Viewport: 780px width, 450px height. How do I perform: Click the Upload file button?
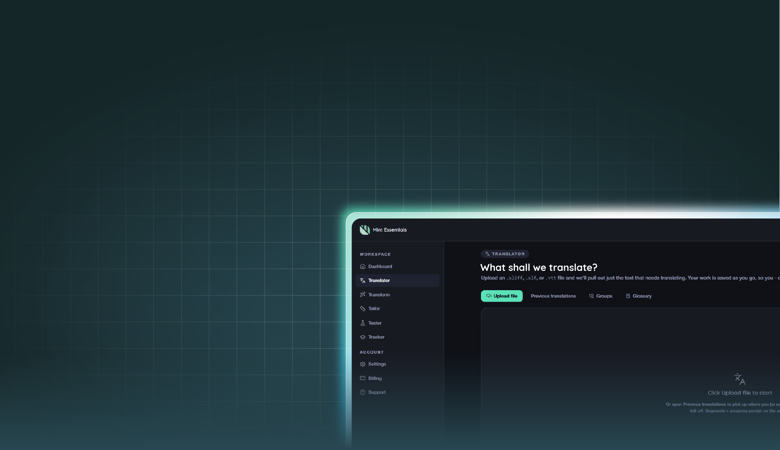tap(502, 296)
